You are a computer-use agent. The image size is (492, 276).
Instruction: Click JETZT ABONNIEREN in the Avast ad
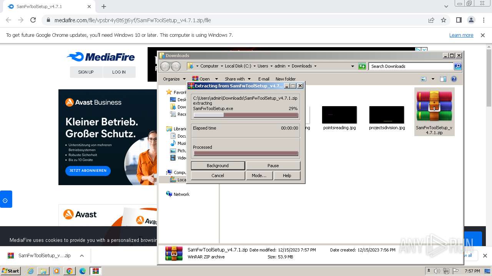click(88, 171)
